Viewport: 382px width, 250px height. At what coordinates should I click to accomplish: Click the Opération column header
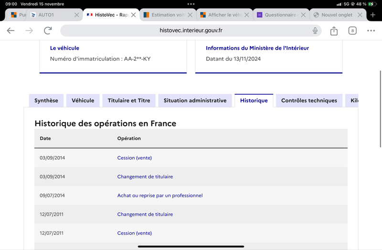(129, 139)
